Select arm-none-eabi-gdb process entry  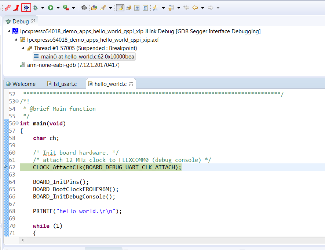click(73, 65)
